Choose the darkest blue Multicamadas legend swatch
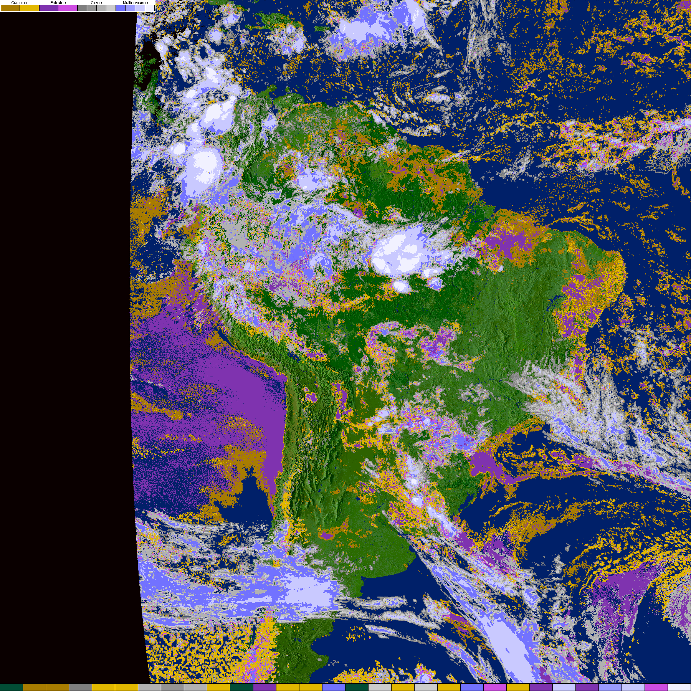 [121, 8]
